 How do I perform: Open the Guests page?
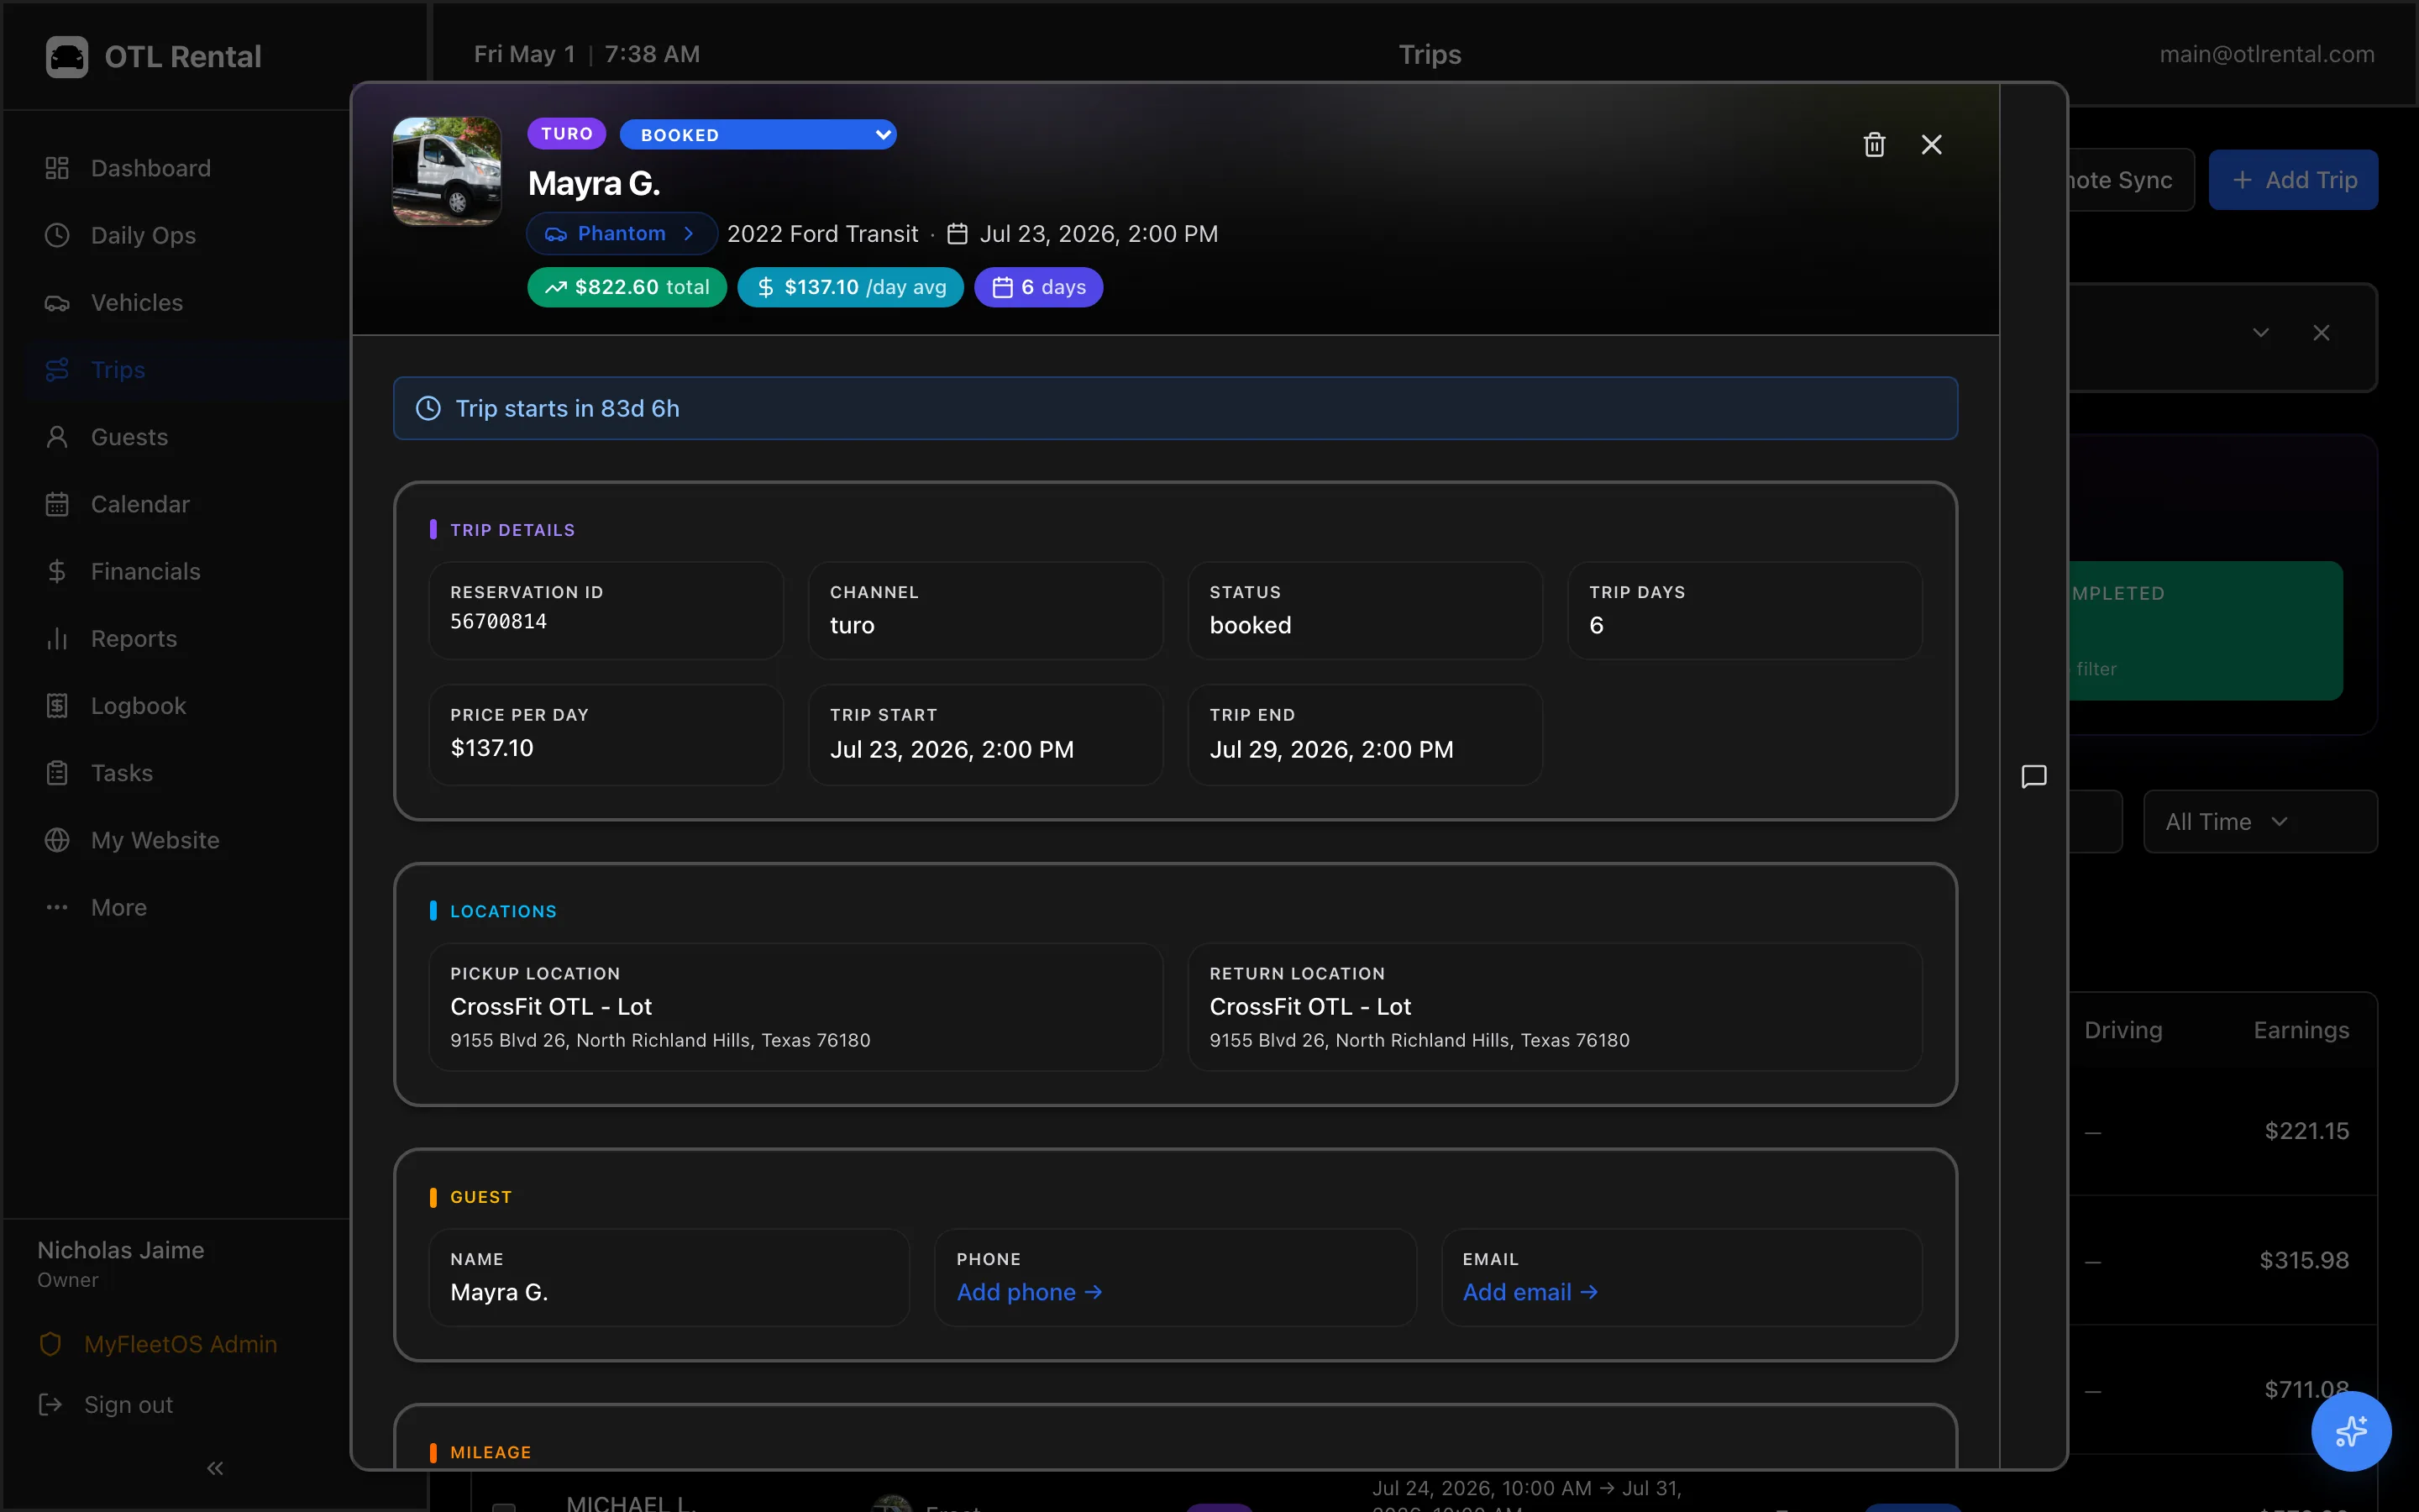tap(129, 437)
